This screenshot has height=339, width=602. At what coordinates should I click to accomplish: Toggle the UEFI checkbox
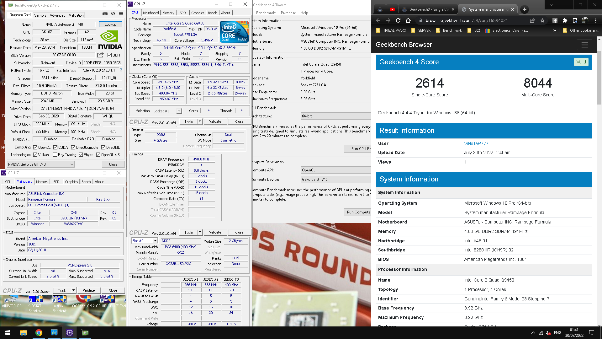click(x=109, y=55)
